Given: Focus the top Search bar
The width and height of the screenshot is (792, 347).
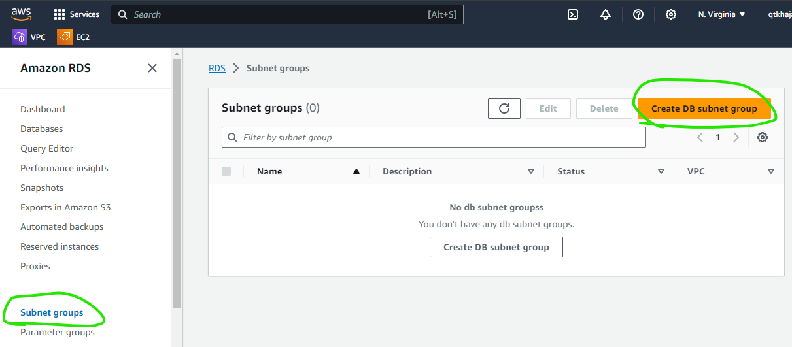Looking at the screenshot, I should pyautogui.click(x=287, y=14).
